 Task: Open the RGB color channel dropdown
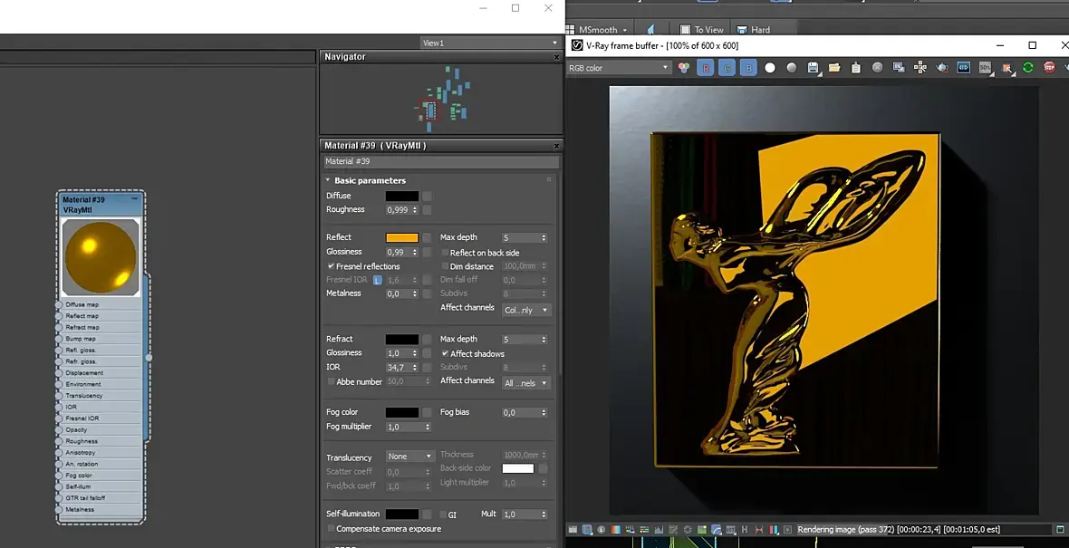(619, 67)
